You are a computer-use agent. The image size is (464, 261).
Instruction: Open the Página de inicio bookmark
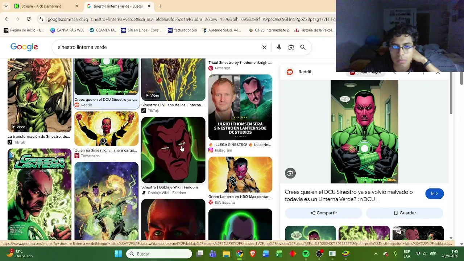tap(24, 30)
